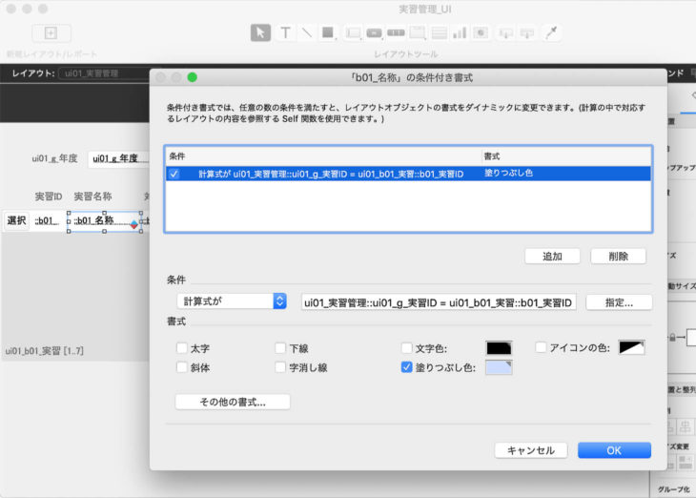Viewport: 696px width, 498px height.
Task: Select the Text tool
Action: (285, 33)
